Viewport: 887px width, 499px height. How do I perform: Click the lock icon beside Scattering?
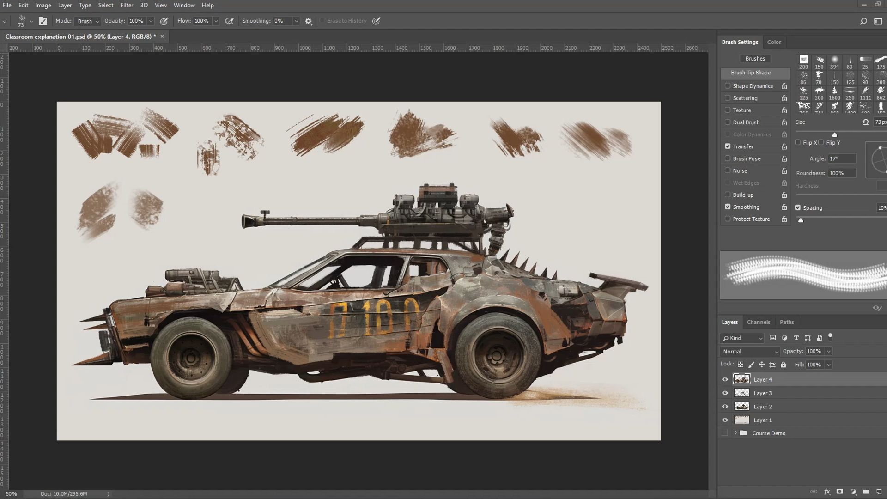[784, 98]
